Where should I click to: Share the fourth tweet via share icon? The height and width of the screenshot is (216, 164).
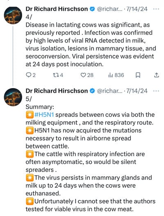(x=157, y=75)
